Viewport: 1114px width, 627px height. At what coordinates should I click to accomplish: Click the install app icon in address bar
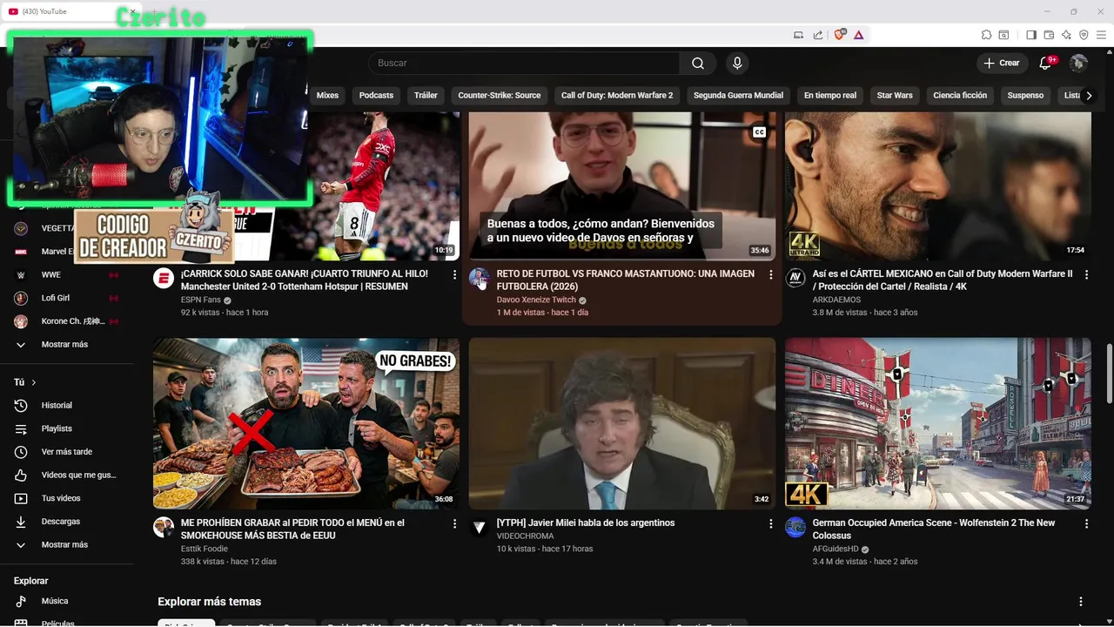tap(799, 35)
